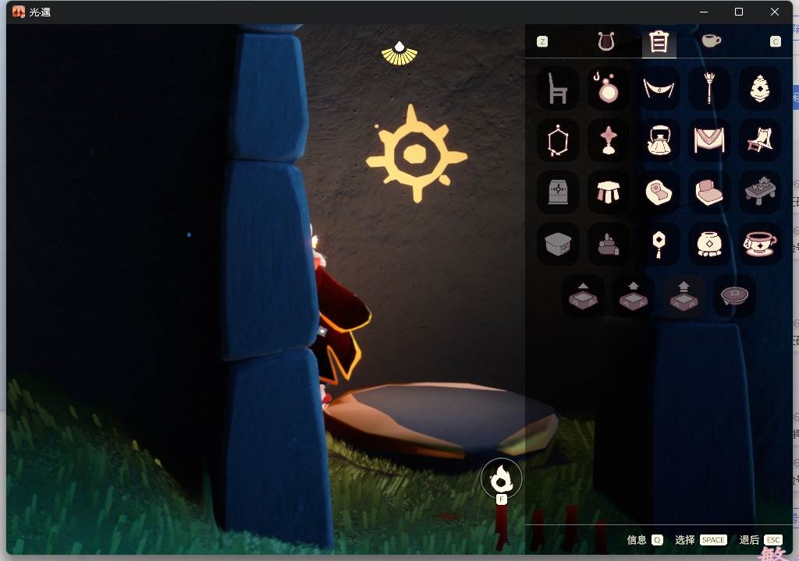Select the draped banner tent prop

pos(708,140)
